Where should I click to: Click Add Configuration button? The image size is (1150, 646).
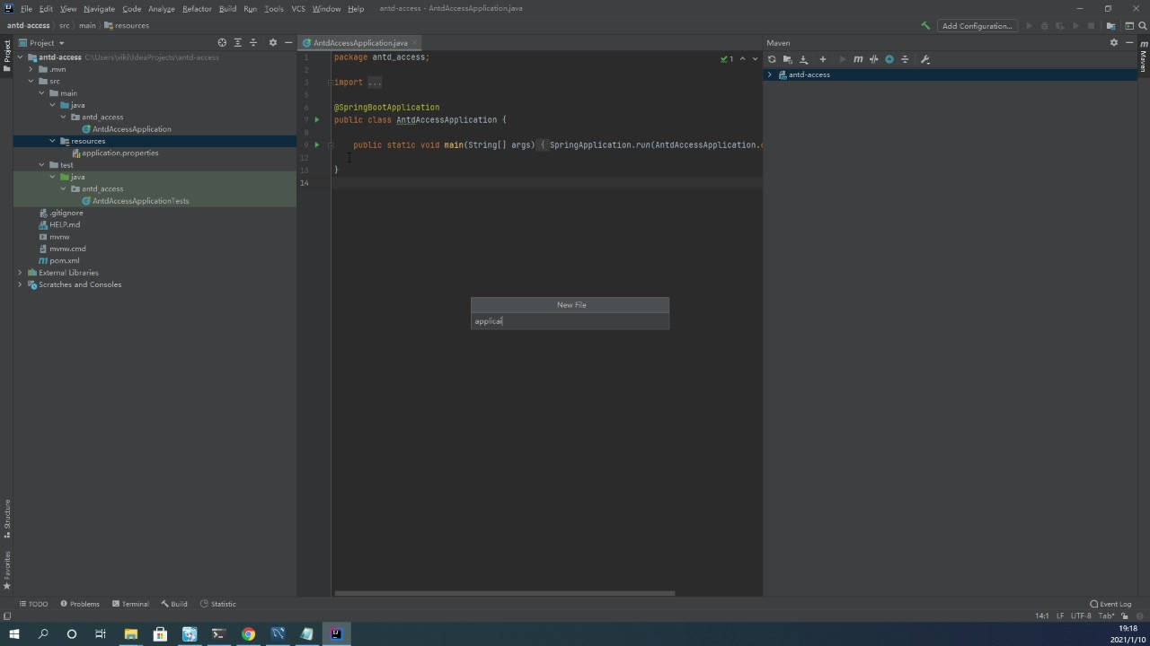click(977, 26)
